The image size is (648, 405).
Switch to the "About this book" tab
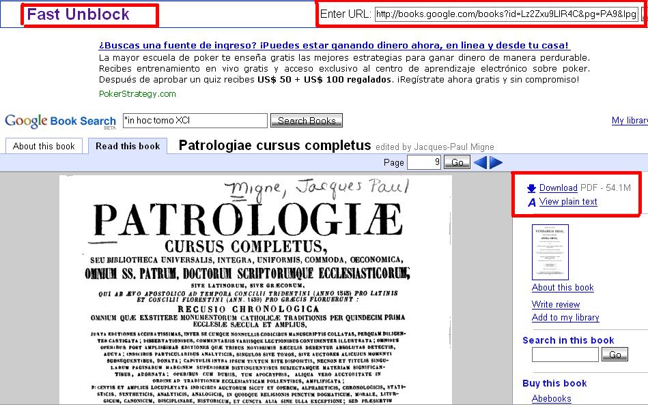[43, 145]
